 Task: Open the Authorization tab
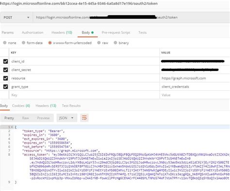[x=33, y=33]
